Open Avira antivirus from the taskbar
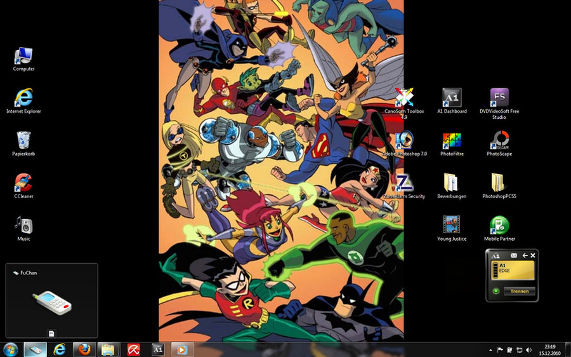 (x=134, y=350)
